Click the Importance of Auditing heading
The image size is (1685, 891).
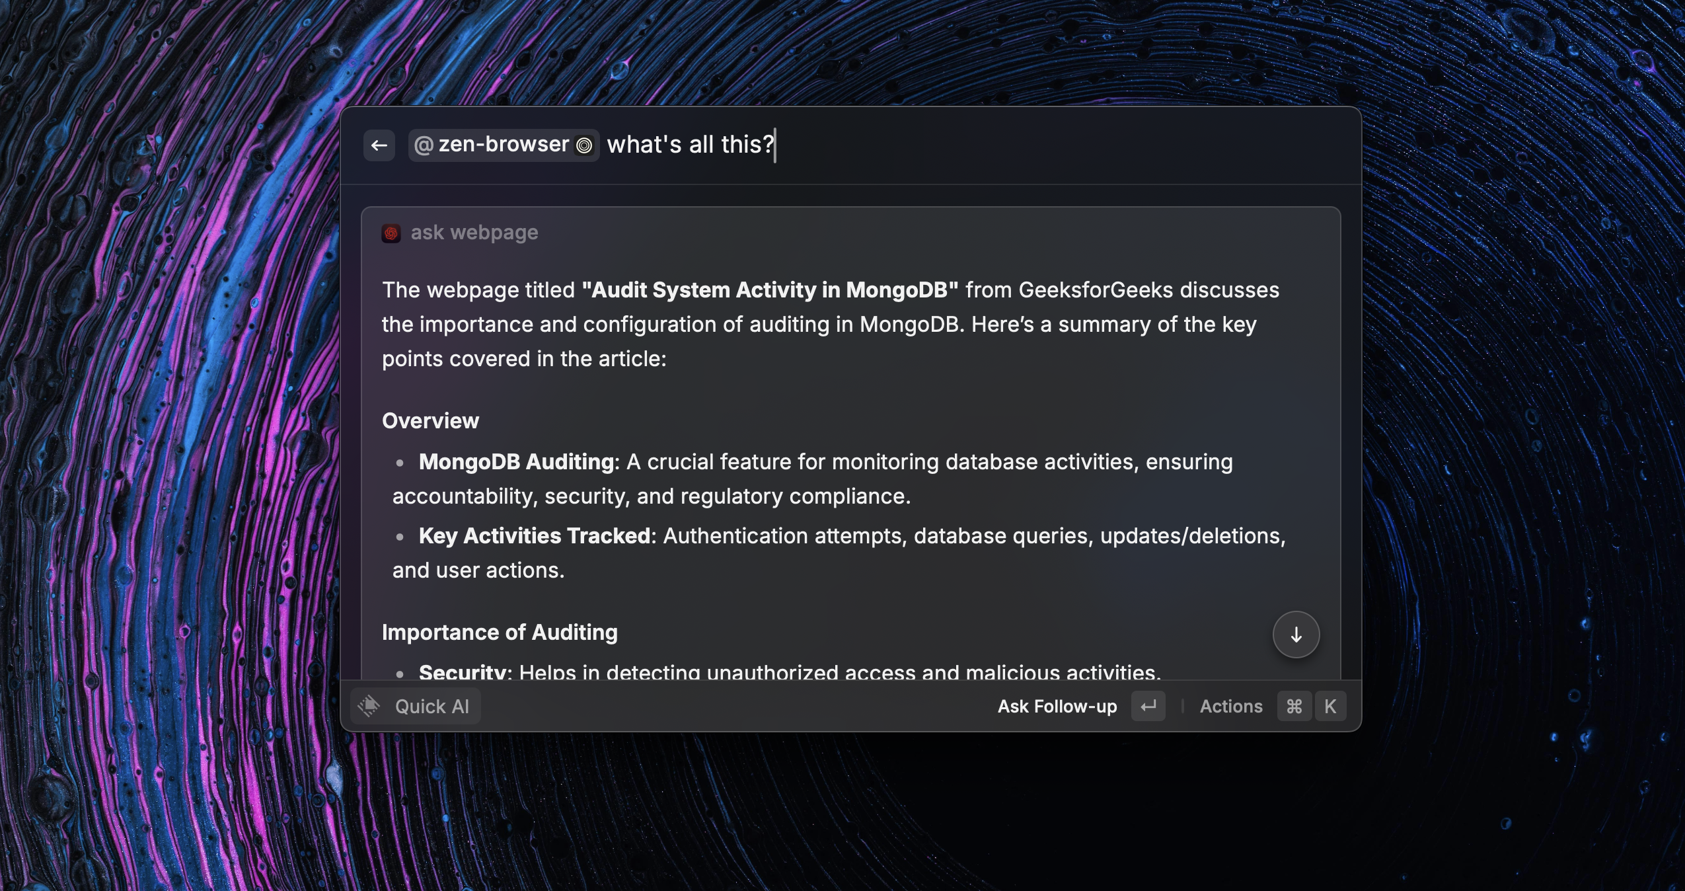(499, 633)
